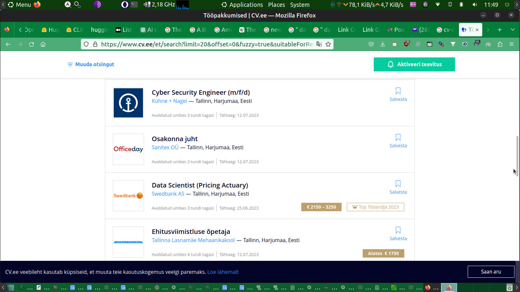Image resolution: width=520 pixels, height=292 pixels.
Task: Switch to the Google cv-c tab
Action: click(x=445, y=30)
